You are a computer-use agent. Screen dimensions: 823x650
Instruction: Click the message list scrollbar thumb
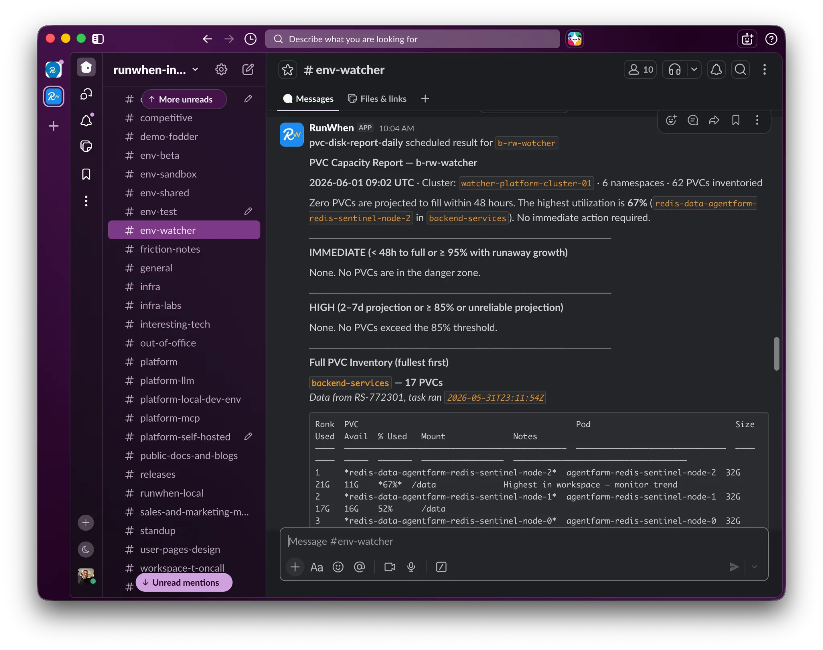click(776, 354)
